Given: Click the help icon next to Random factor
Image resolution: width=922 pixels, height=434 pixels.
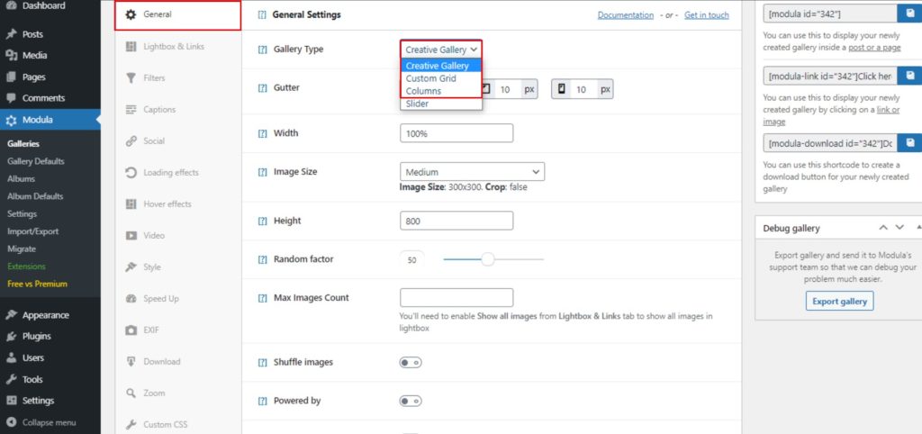Looking at the screenshot, I should point(263,259).
